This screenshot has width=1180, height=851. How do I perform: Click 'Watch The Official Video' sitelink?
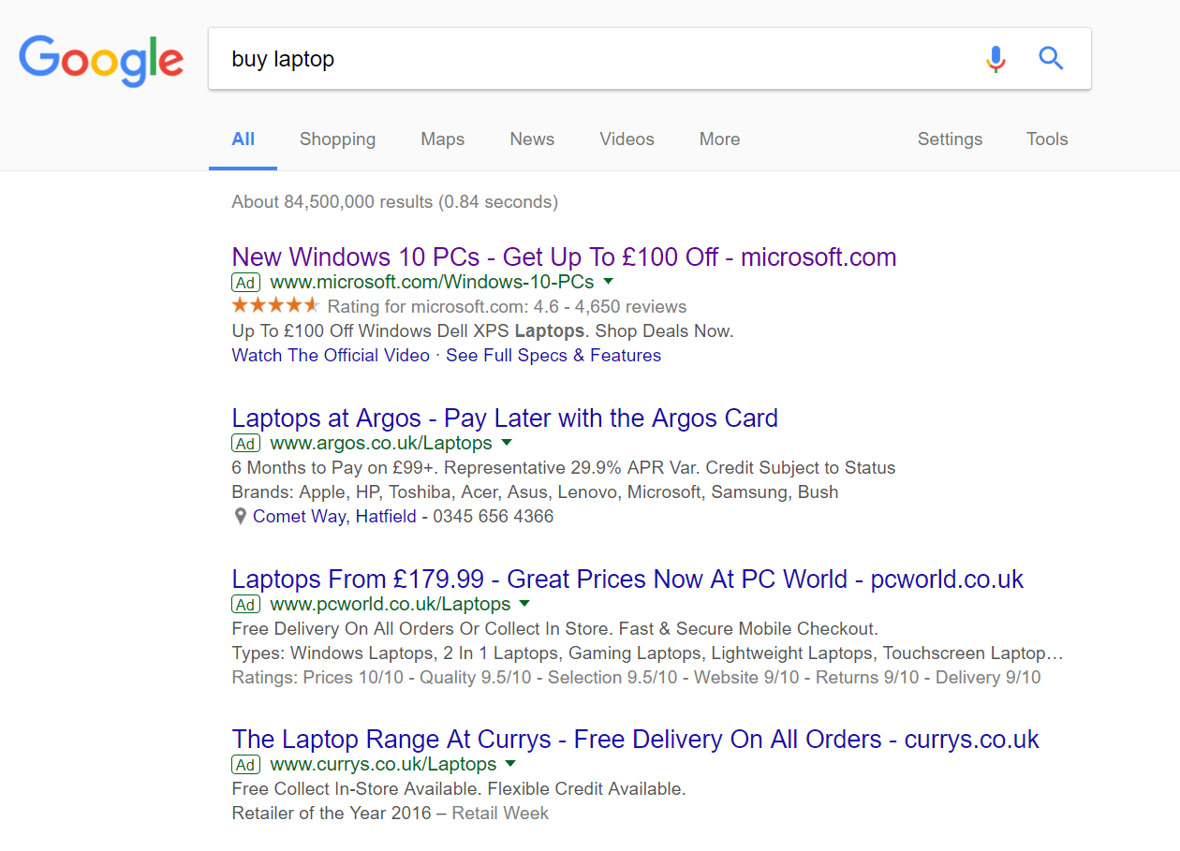(331, 356)
